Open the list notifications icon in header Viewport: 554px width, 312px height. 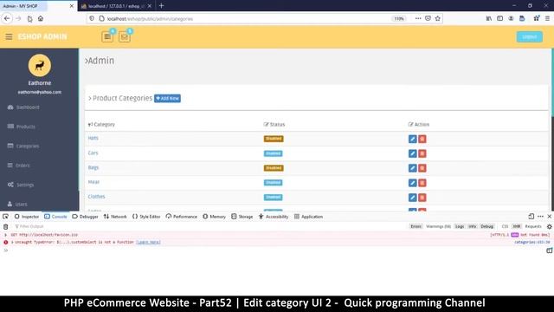[x=107, y=36]
